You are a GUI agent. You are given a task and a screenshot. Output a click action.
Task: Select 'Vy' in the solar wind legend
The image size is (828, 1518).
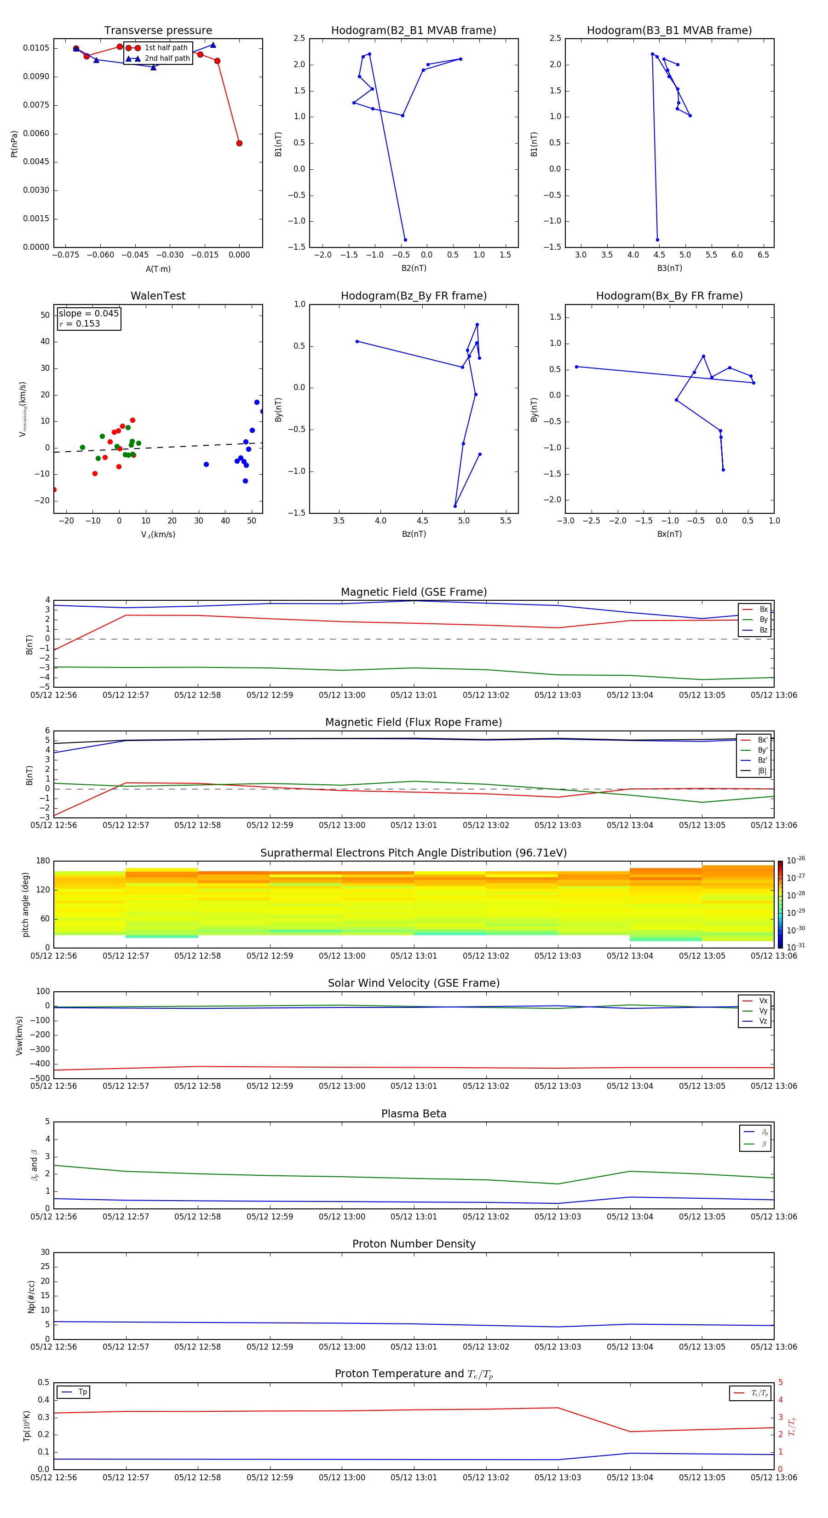pos(755,1011)
